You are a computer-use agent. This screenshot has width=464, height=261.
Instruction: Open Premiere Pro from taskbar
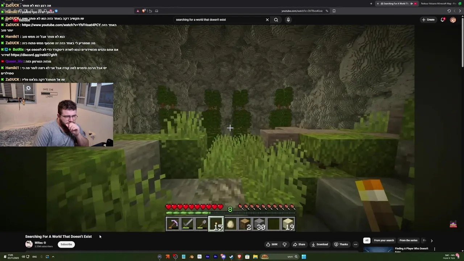(x=215, y=257)
